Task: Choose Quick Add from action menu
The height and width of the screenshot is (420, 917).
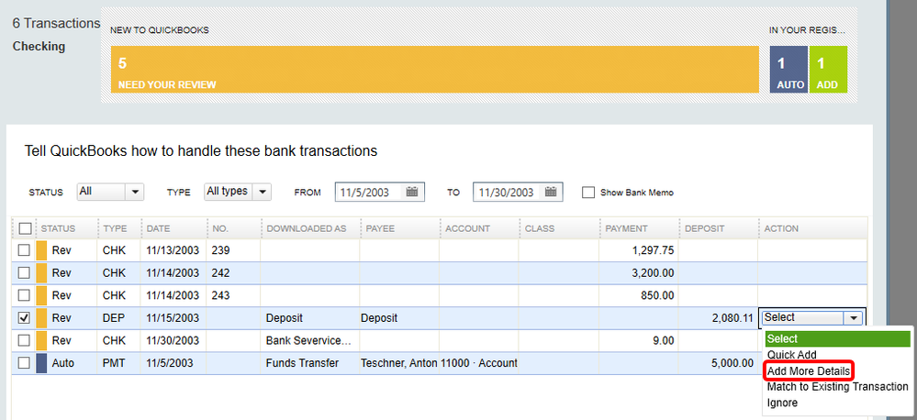Action: pyautogui.click(x=792, y=355)
